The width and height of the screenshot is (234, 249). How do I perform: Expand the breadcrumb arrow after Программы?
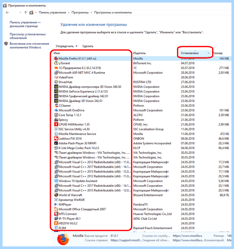(x=91, y=12)
